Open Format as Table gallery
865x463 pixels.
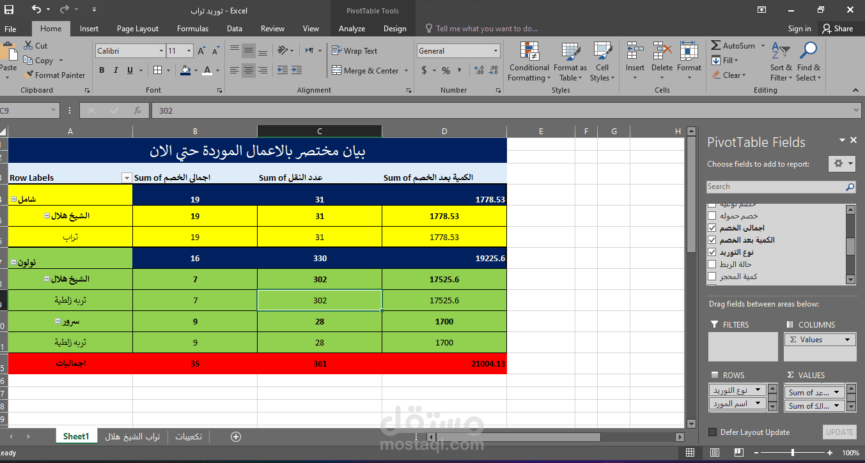[570, 62]
